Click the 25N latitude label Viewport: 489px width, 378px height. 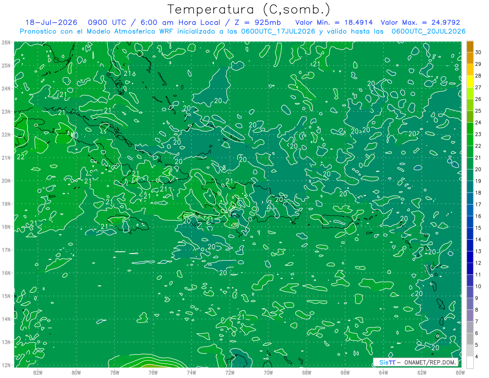(6, 65)
